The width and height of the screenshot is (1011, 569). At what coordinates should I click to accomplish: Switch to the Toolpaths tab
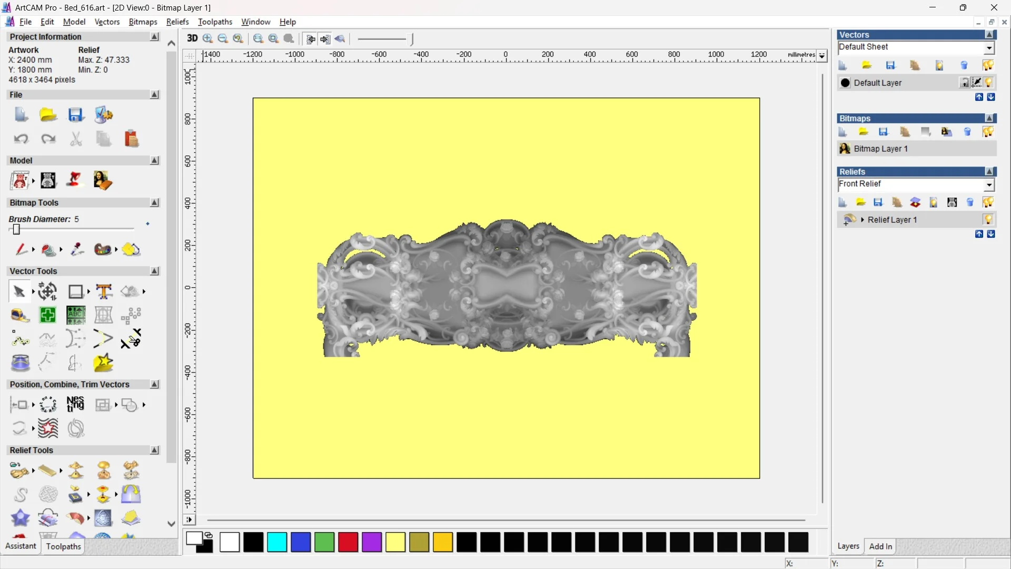[x=63, y=546]
